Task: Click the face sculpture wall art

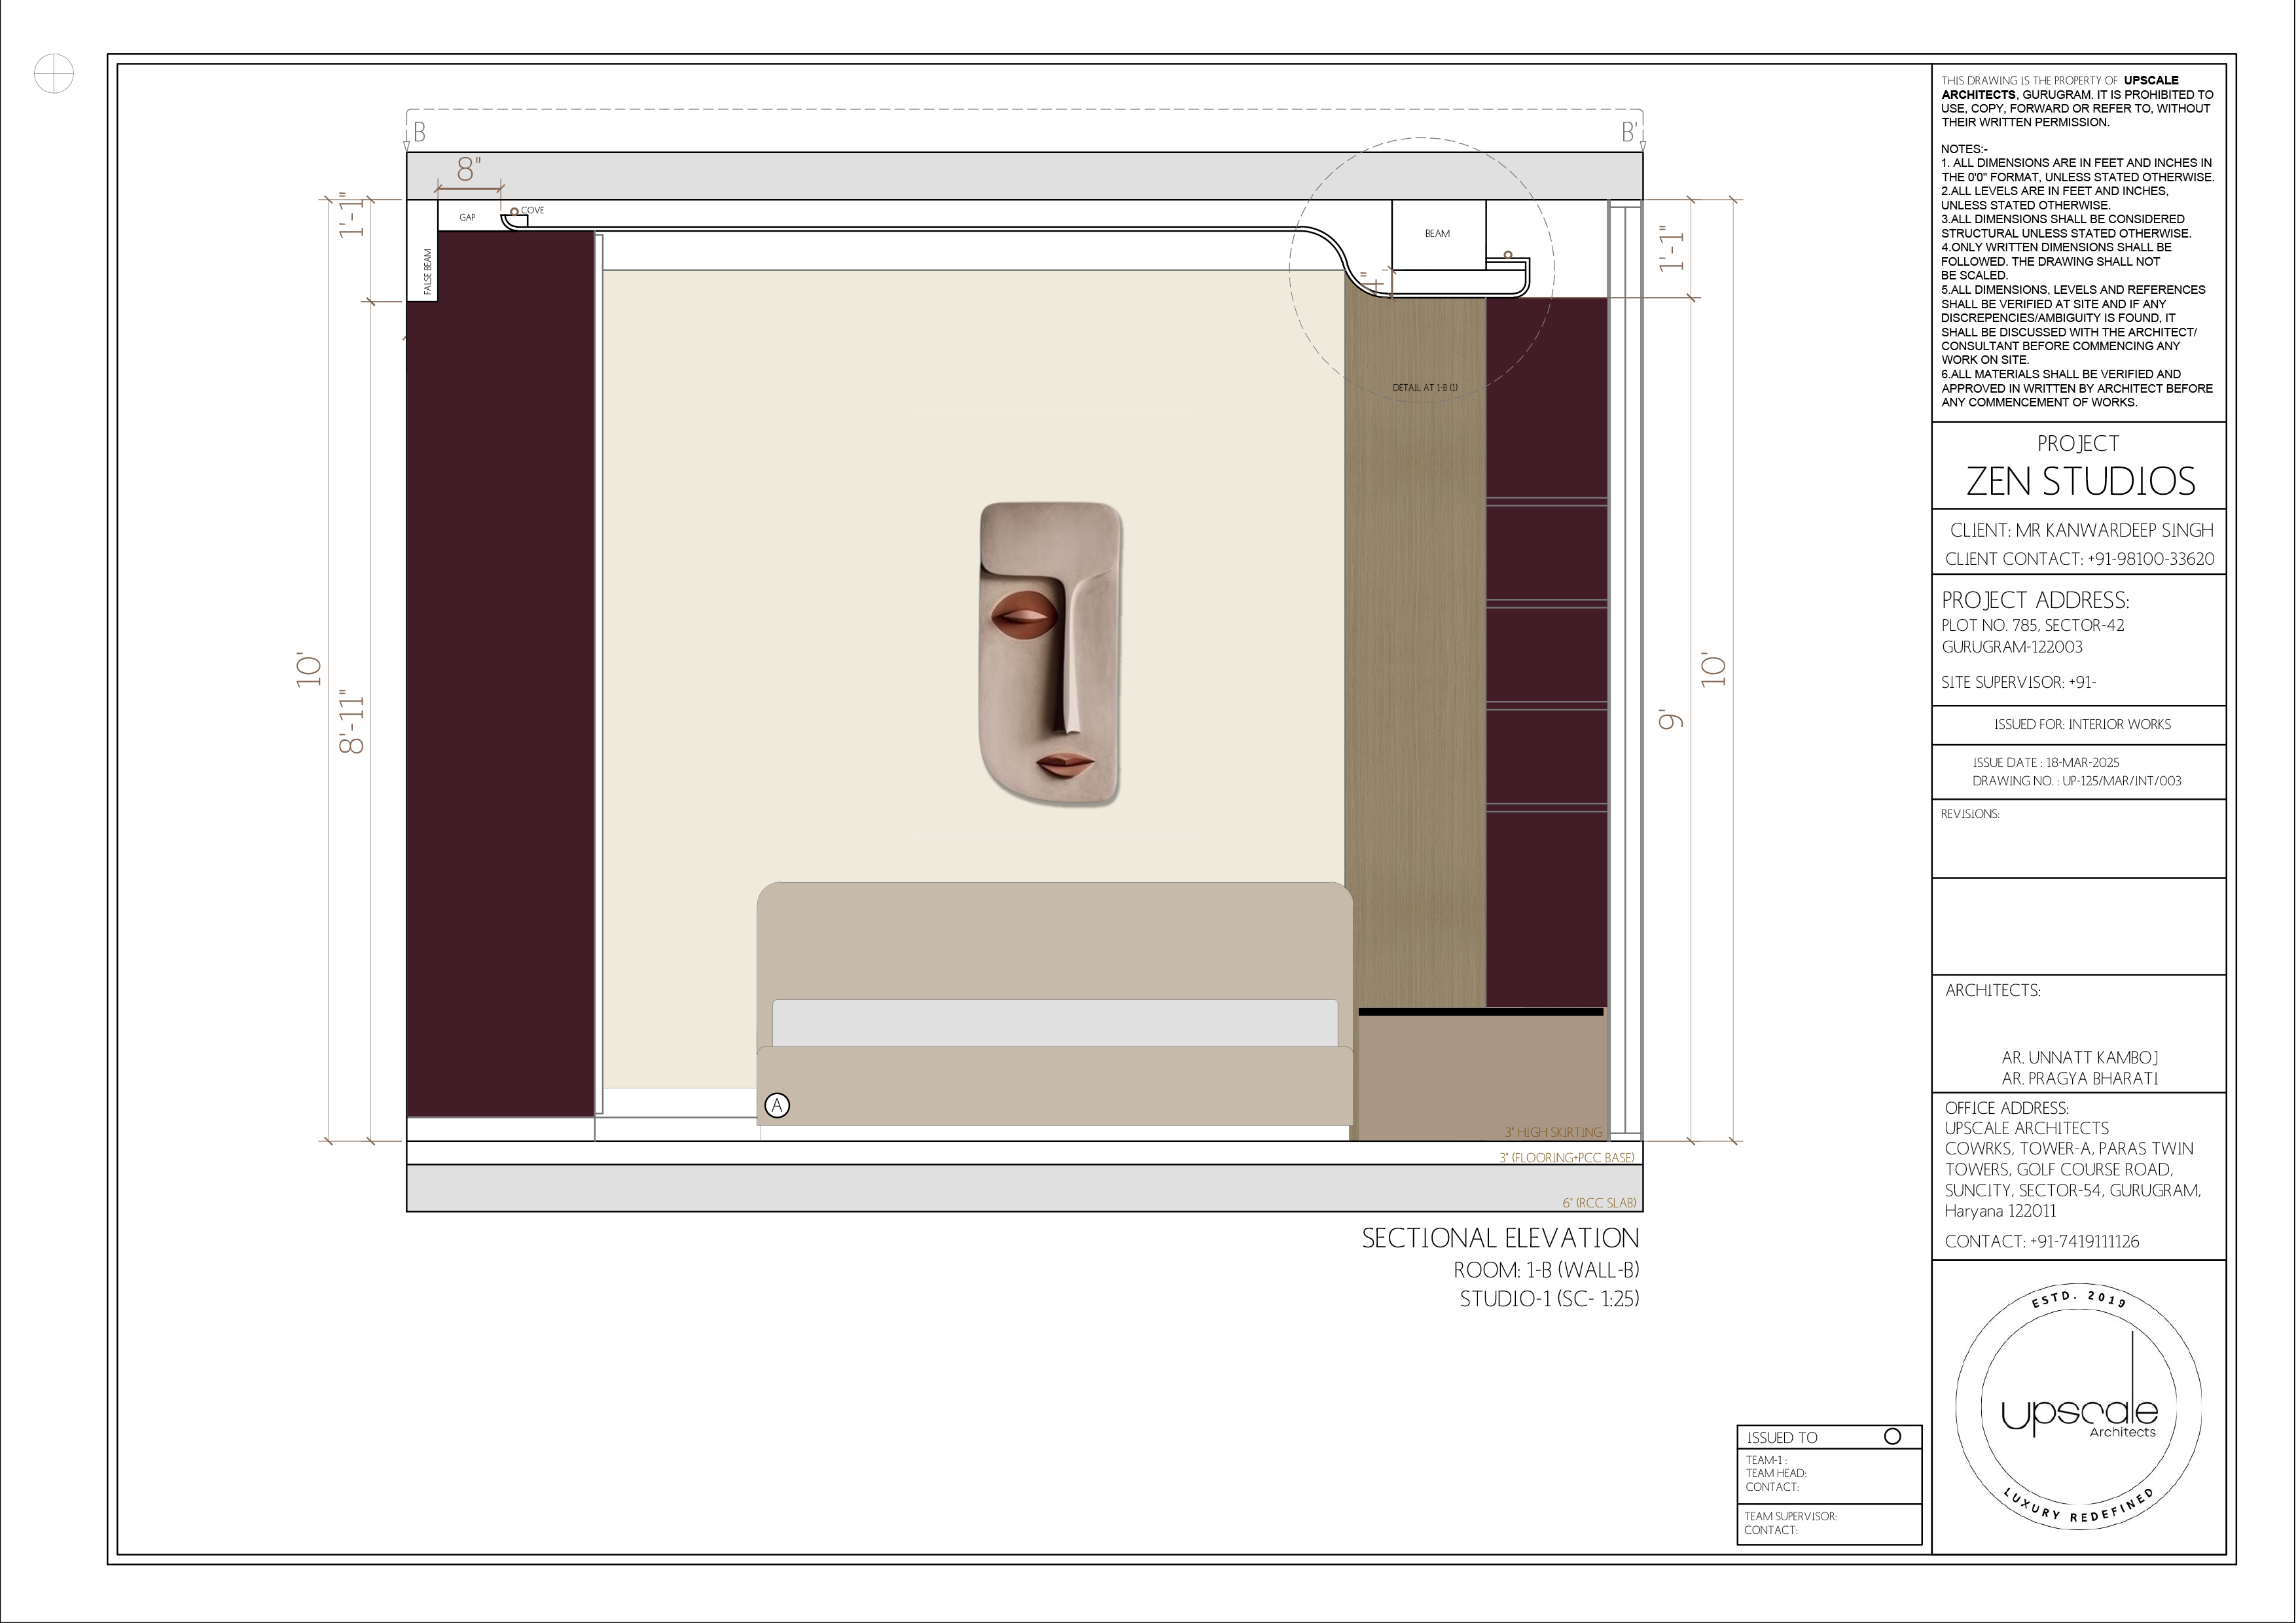Action: (x=1050, y=654)
